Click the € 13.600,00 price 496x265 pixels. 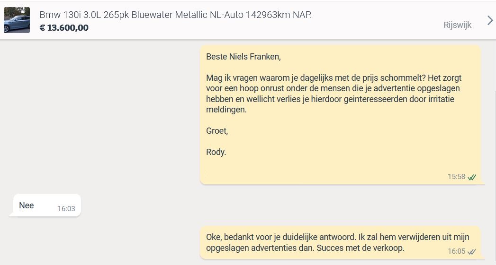[x=64, y=28]
